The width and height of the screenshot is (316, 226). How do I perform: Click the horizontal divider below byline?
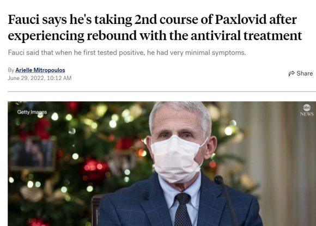coord(162,91)
